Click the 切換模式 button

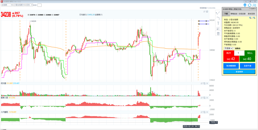tap(252, 9)
